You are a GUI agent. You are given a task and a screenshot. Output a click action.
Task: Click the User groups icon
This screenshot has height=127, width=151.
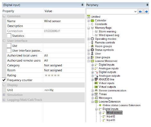92,57
